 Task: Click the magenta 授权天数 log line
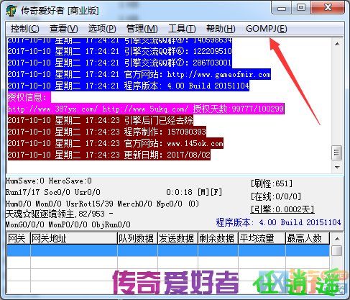146,109
